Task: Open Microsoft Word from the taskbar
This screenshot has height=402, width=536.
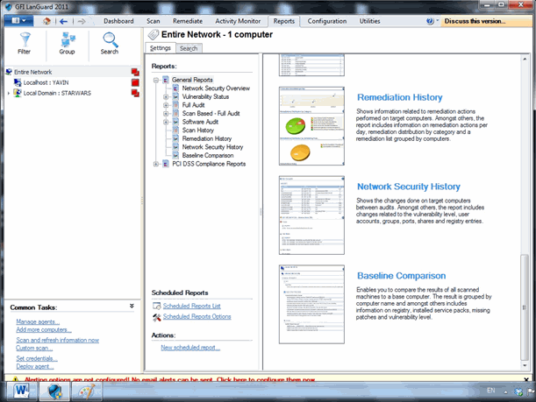Action: [22, 391]
